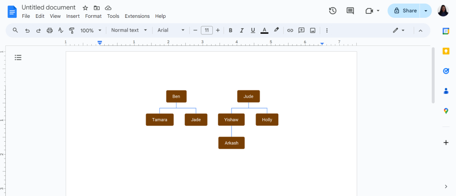Open Google Keep in side panel
The width and height of the screenshot is (456, 196).
(446, 51)
